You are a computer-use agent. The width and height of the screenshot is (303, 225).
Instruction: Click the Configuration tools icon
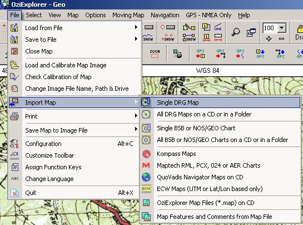click(x=14, y=144)
